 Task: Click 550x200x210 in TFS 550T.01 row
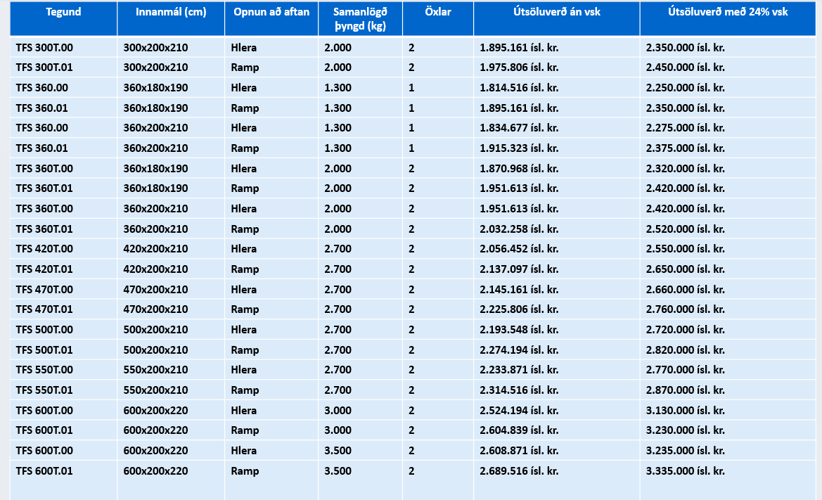[155, 390]
